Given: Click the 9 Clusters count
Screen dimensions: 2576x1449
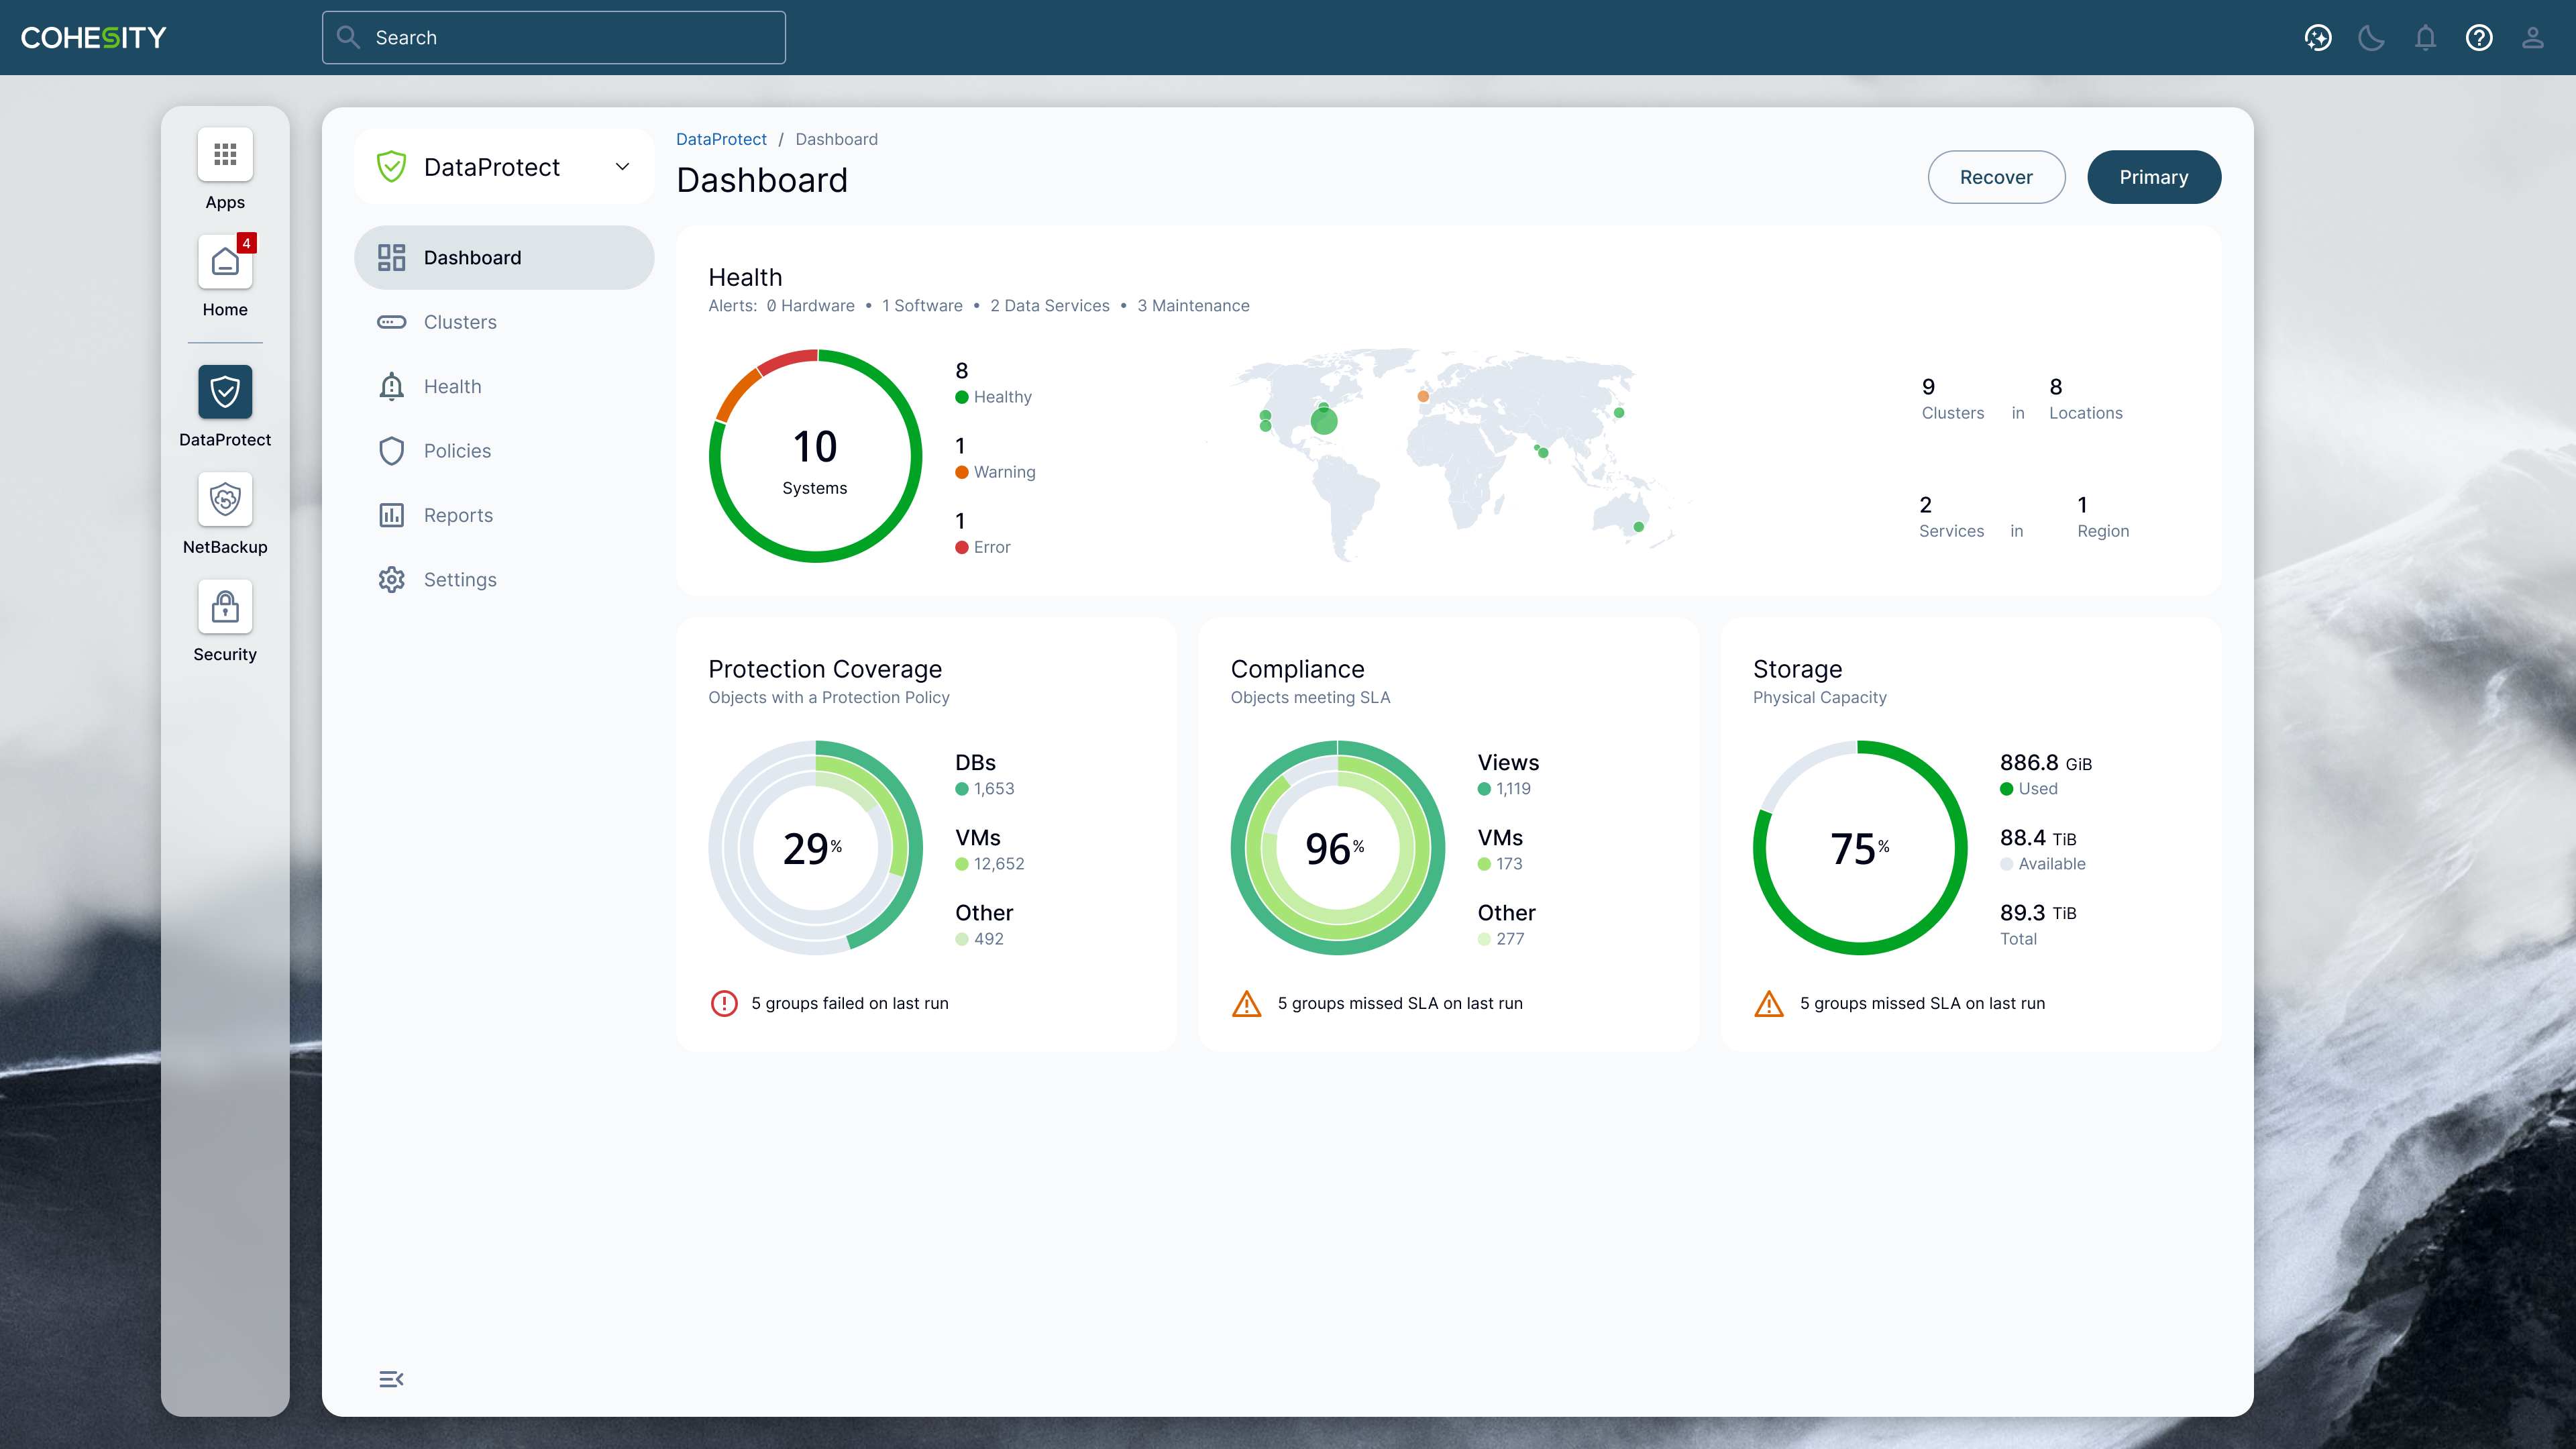Looking at the screenshot, I should 1952,398.
